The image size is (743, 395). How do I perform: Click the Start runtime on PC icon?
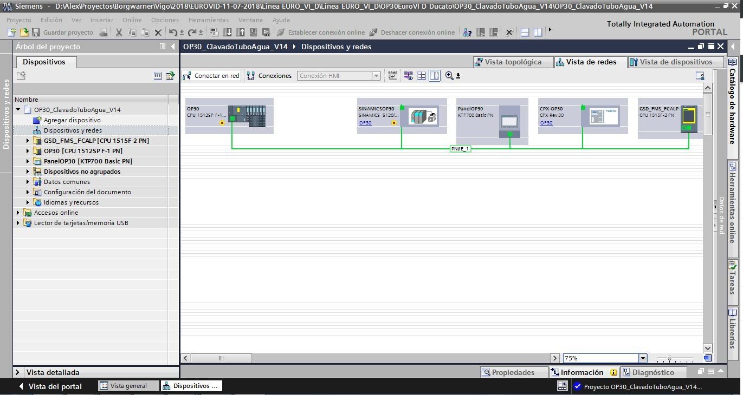pos(266,32)
